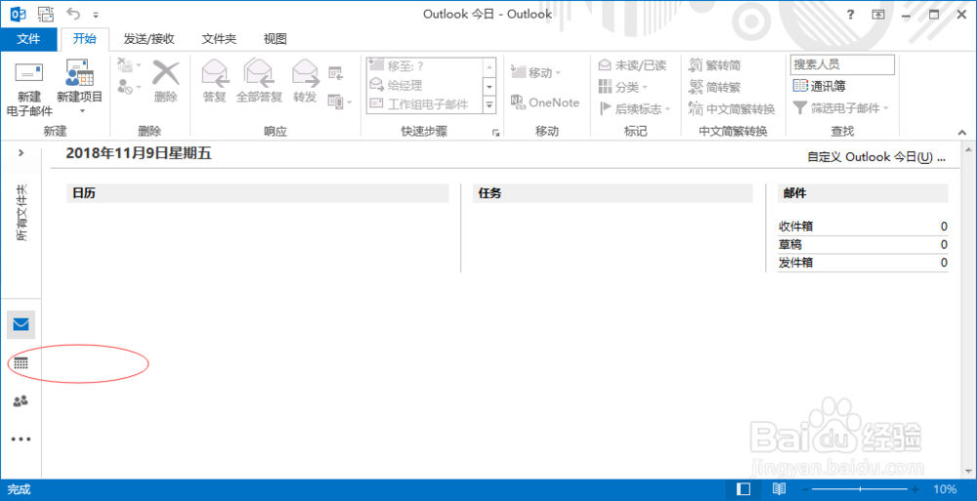Open 中文简繁转换 settings button

tap(732, 108)
